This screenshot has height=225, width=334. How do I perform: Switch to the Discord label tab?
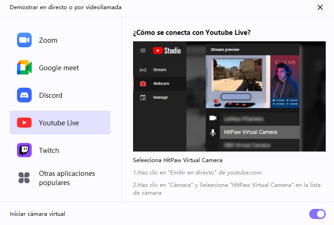(50, 96)
